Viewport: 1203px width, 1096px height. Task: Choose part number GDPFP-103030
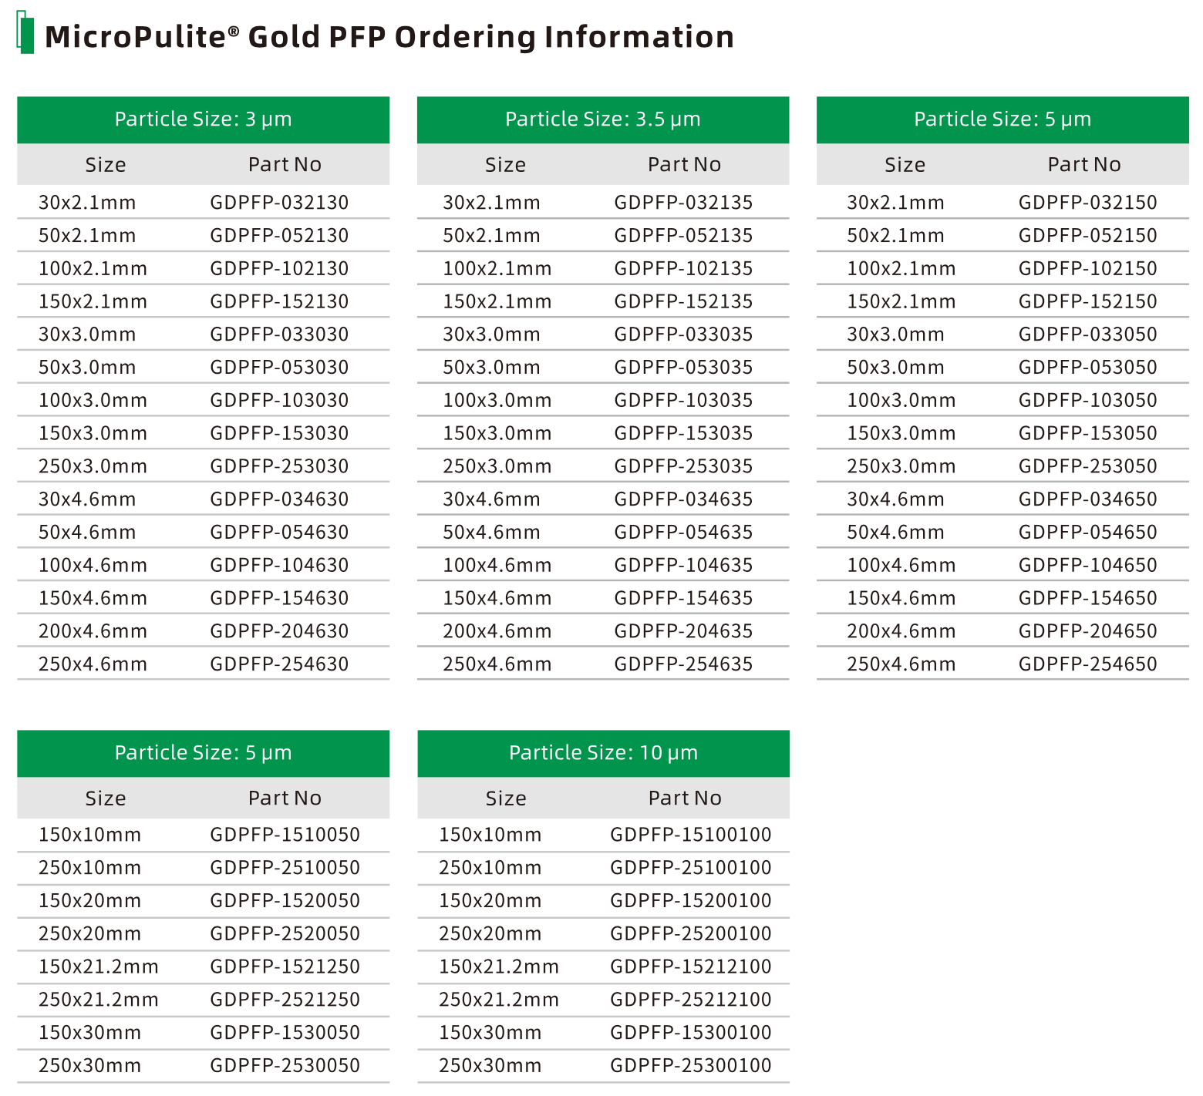point(279,401)
